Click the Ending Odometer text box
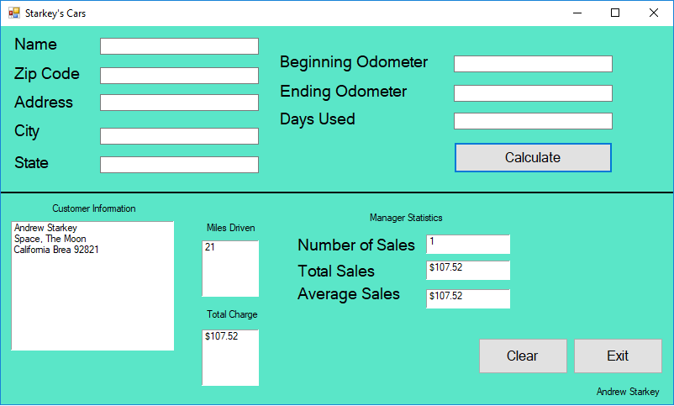 (533, 93)
